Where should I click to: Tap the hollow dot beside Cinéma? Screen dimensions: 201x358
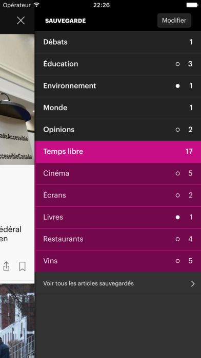click(177, 173)
